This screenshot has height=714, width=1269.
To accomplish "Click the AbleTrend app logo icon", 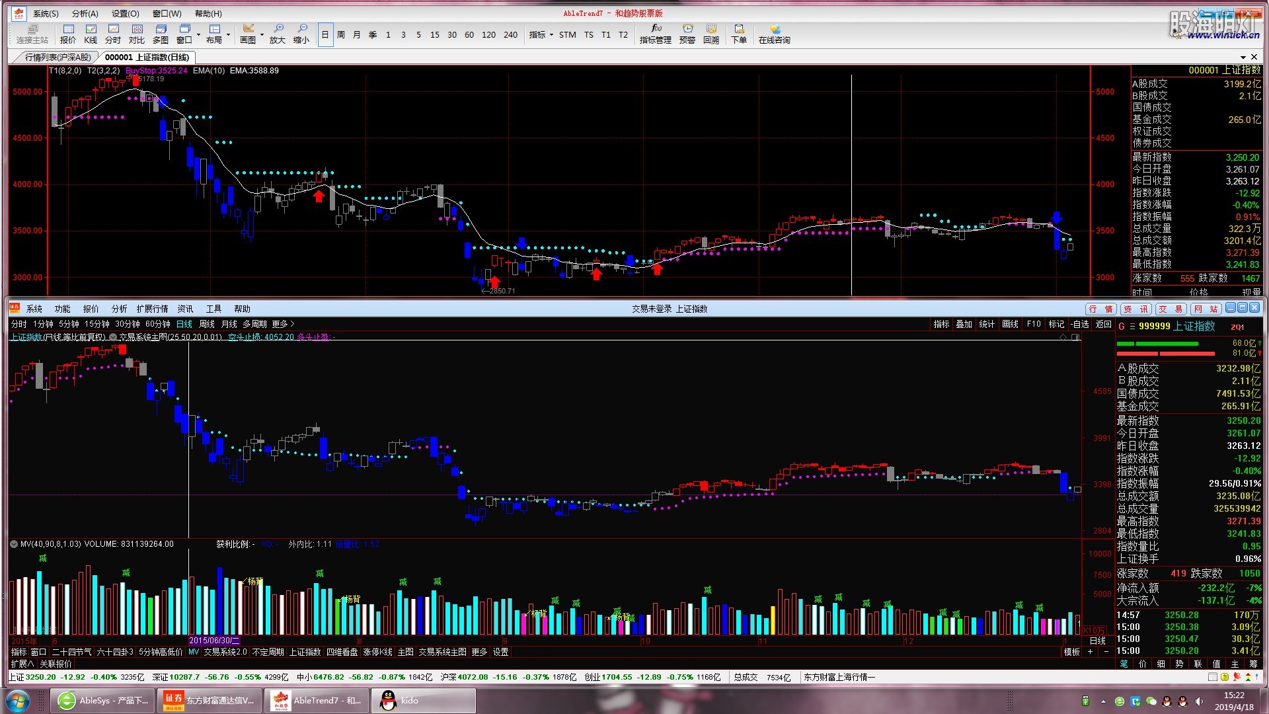I will tap(19, 13).
